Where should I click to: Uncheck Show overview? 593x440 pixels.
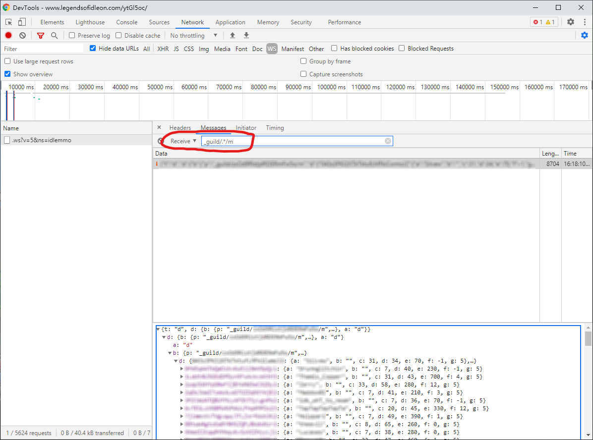click(x=7, y=74)
